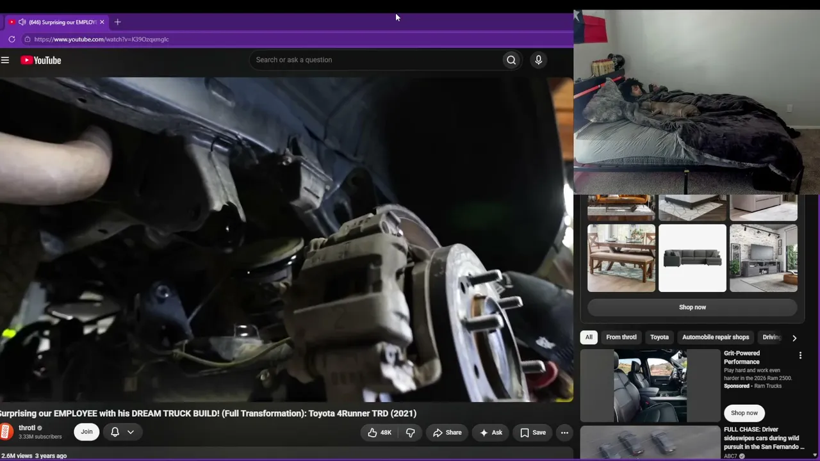Open the FULL CHASE video thumbnail
The width and height of the screenshot is (820, 461).
click(650, 442)
